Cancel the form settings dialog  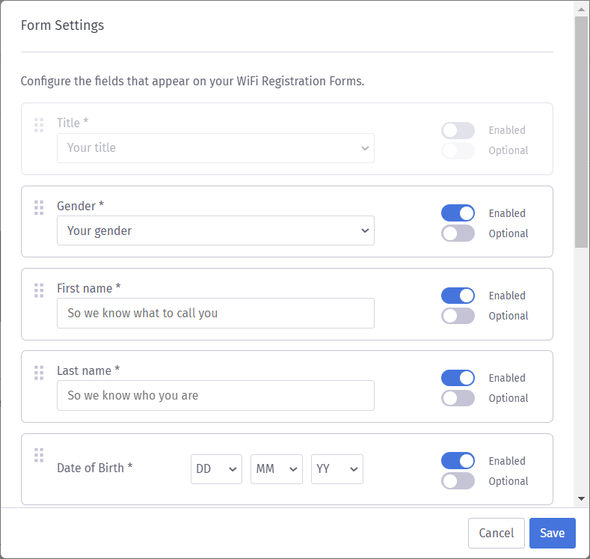pyautogui.click(x=497, y=533)
